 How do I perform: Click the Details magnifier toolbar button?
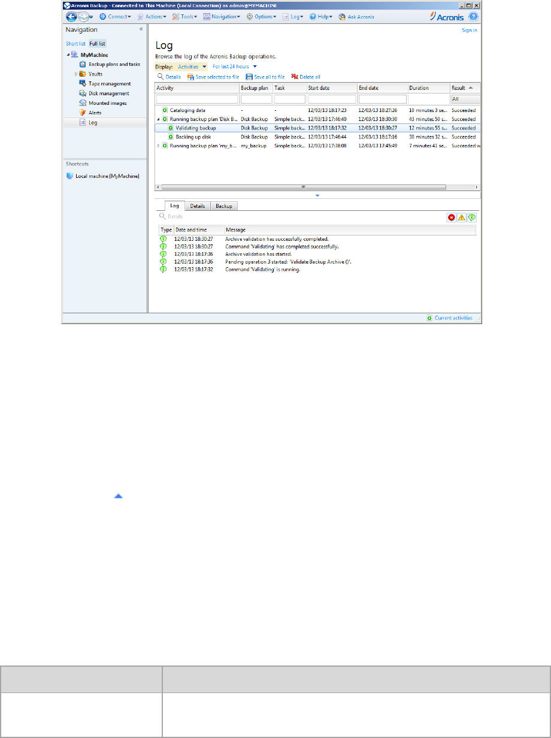point(169,77)
